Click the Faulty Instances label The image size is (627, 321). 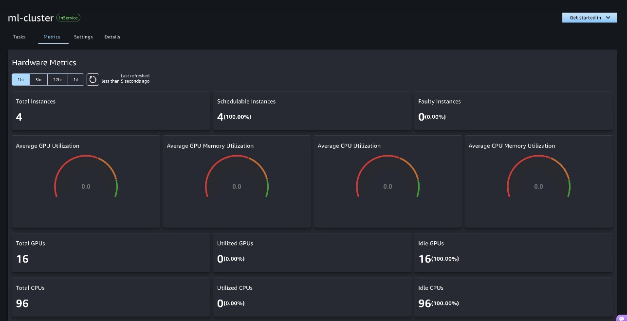point(440,102)
